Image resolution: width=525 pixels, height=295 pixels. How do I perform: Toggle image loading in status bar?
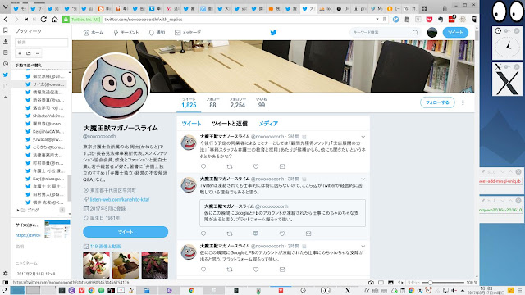pyautogui.click(x=390, y=283)
